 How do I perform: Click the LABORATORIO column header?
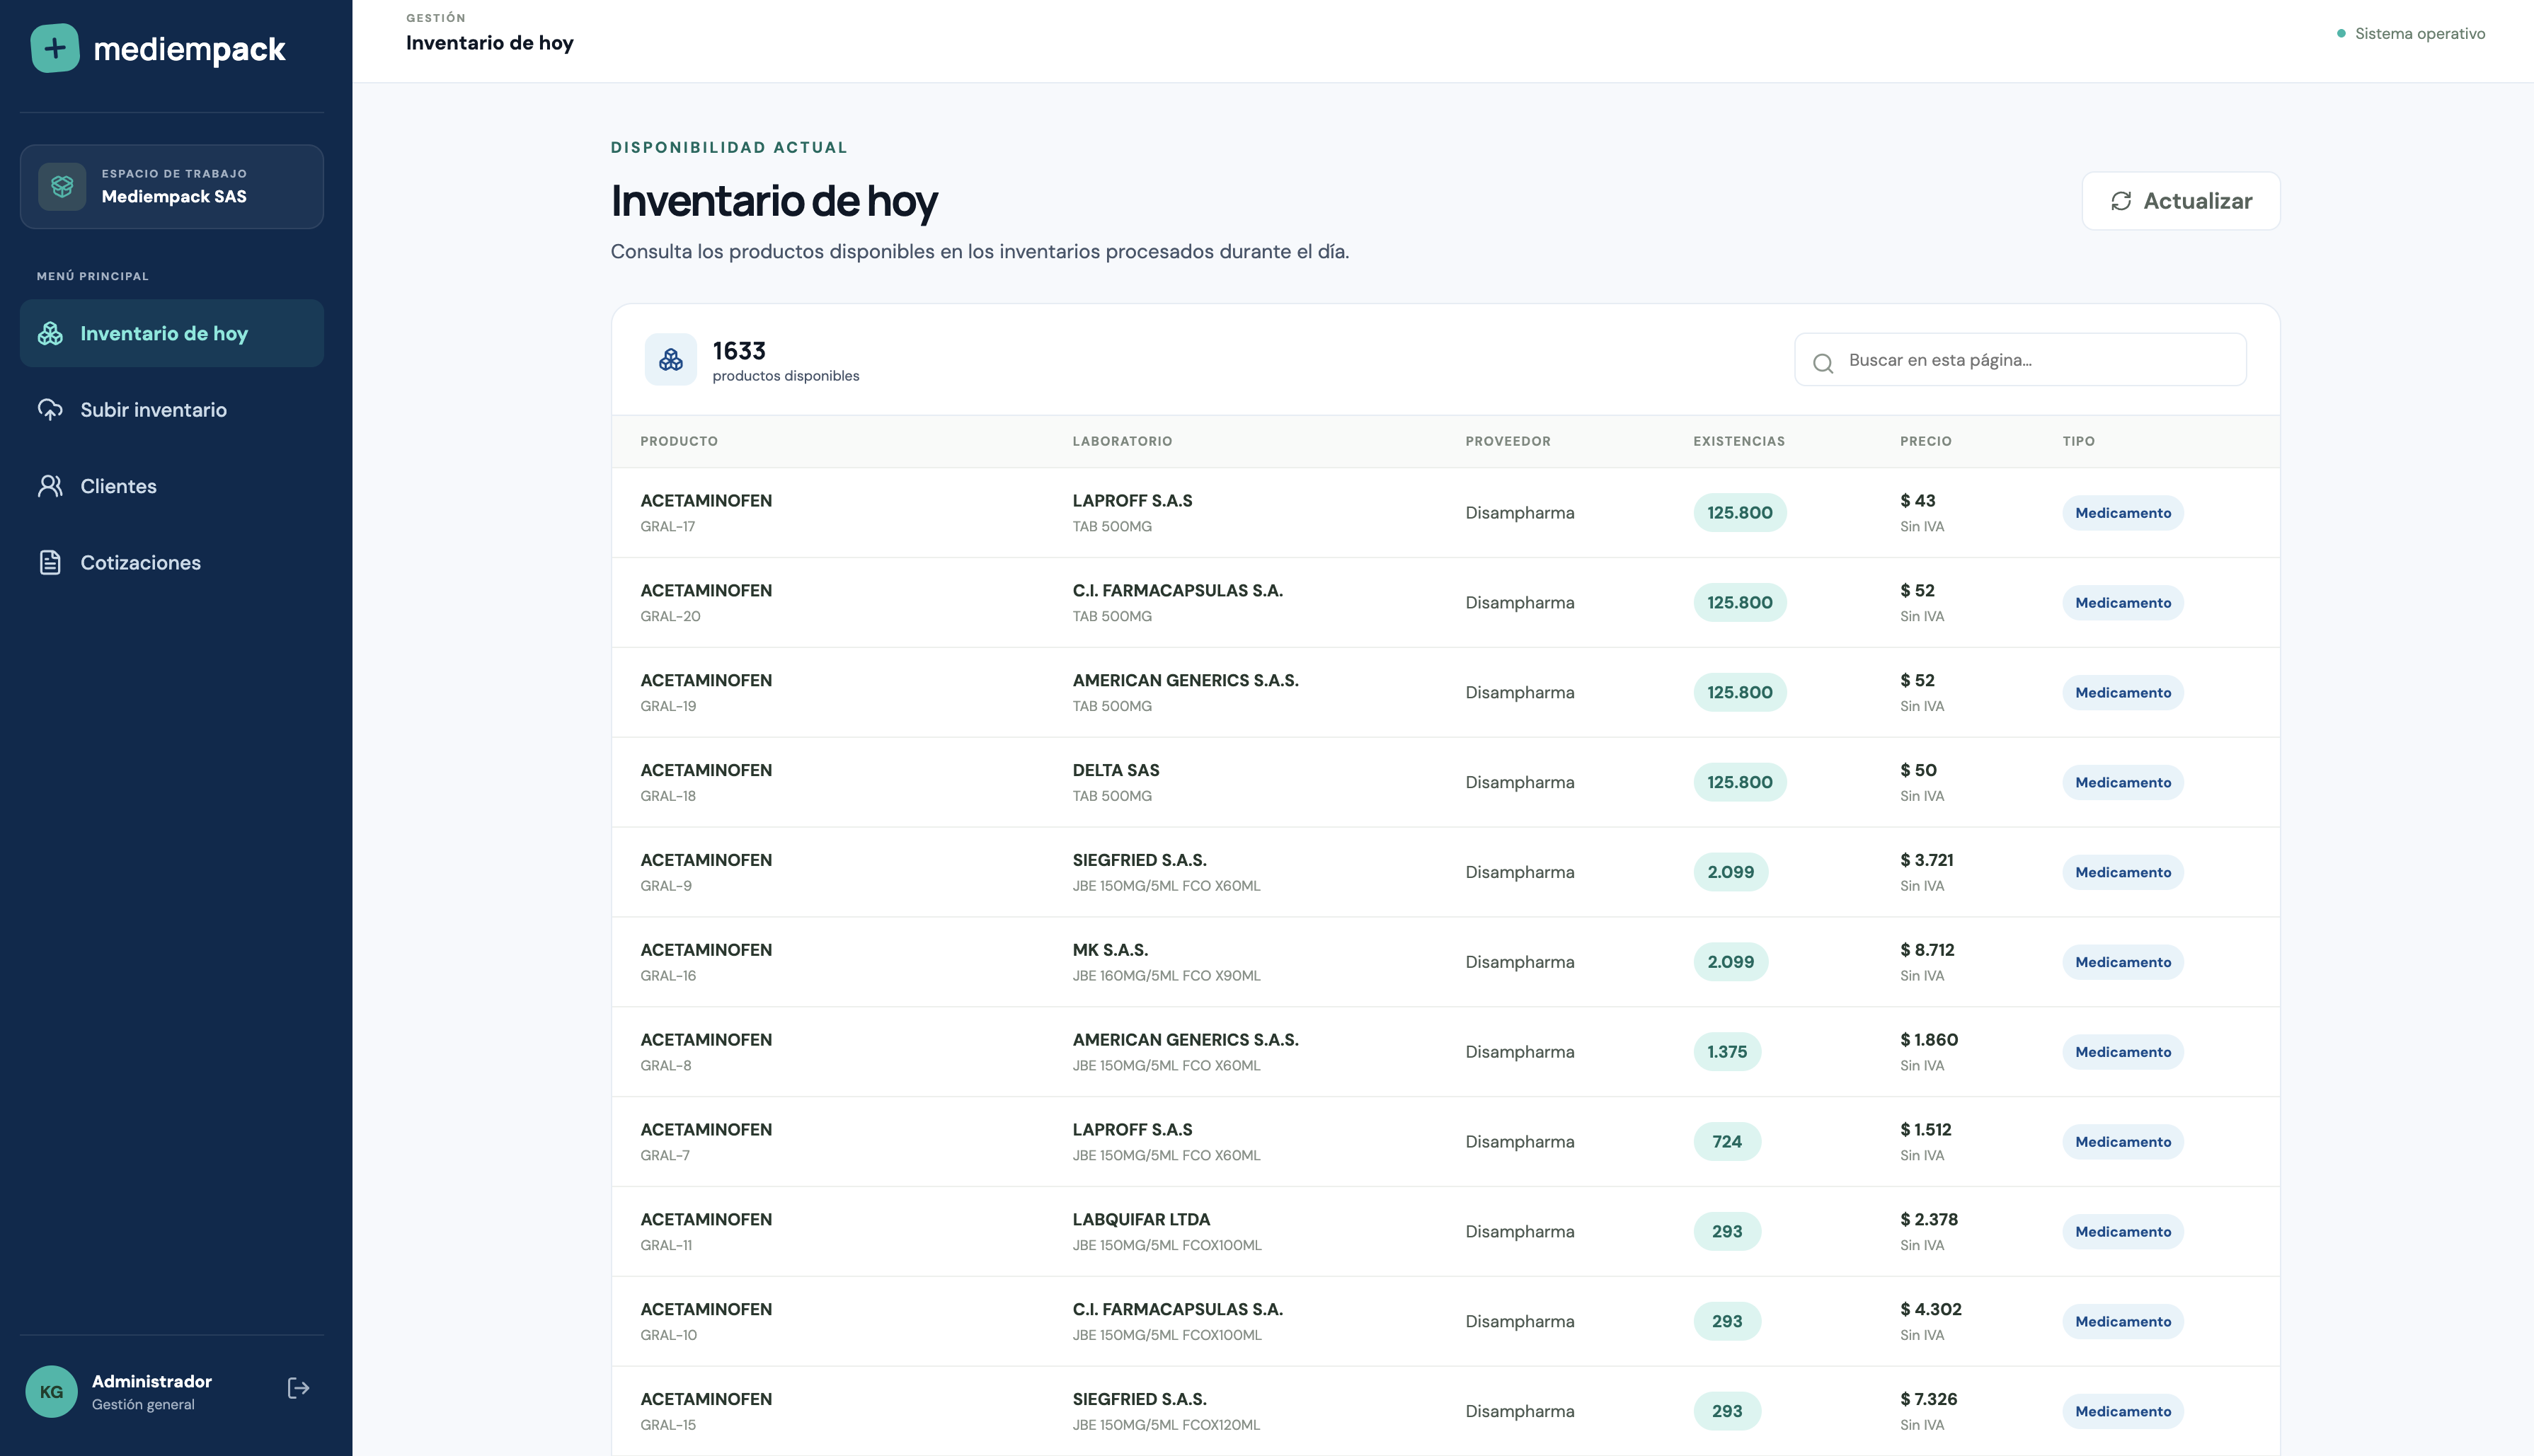(1123, 441)
